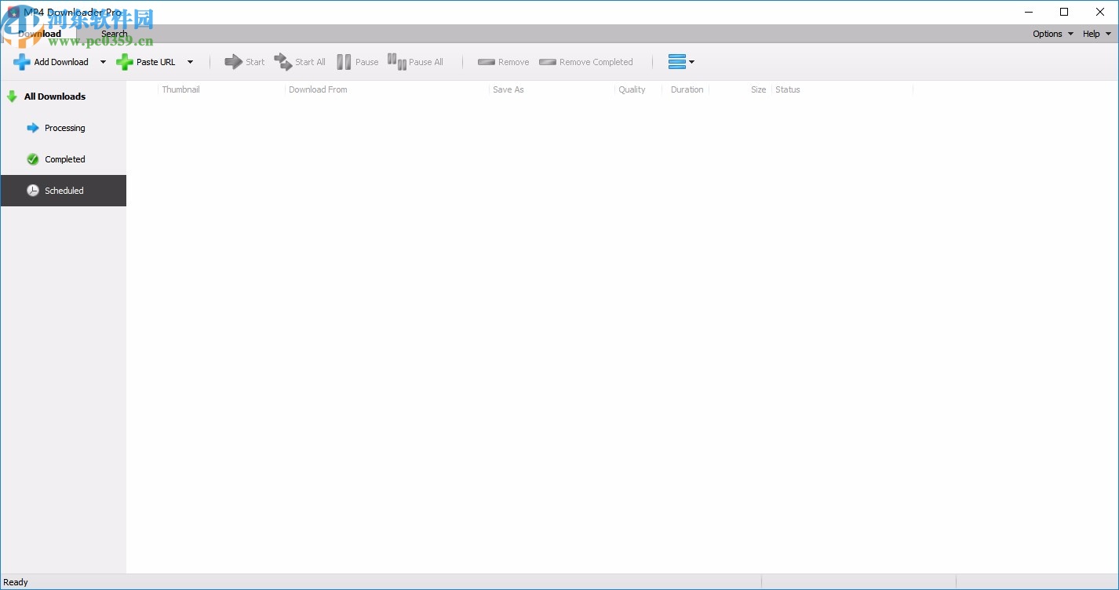1119x590 pixels.
Task: Select the Processing category in the sidebar
Action: click(64, 128)
